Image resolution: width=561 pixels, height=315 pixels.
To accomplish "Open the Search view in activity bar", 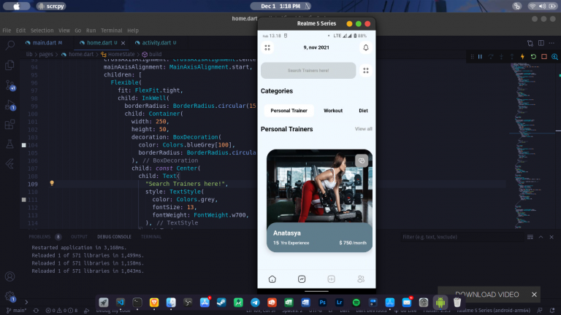I will coord(10,45).
